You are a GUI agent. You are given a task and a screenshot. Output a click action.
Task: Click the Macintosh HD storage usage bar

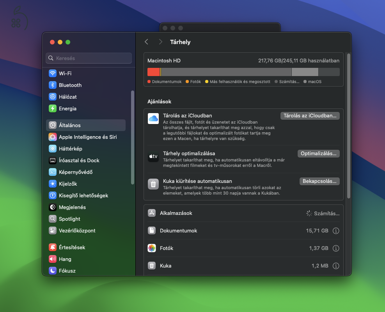(243, 72)
